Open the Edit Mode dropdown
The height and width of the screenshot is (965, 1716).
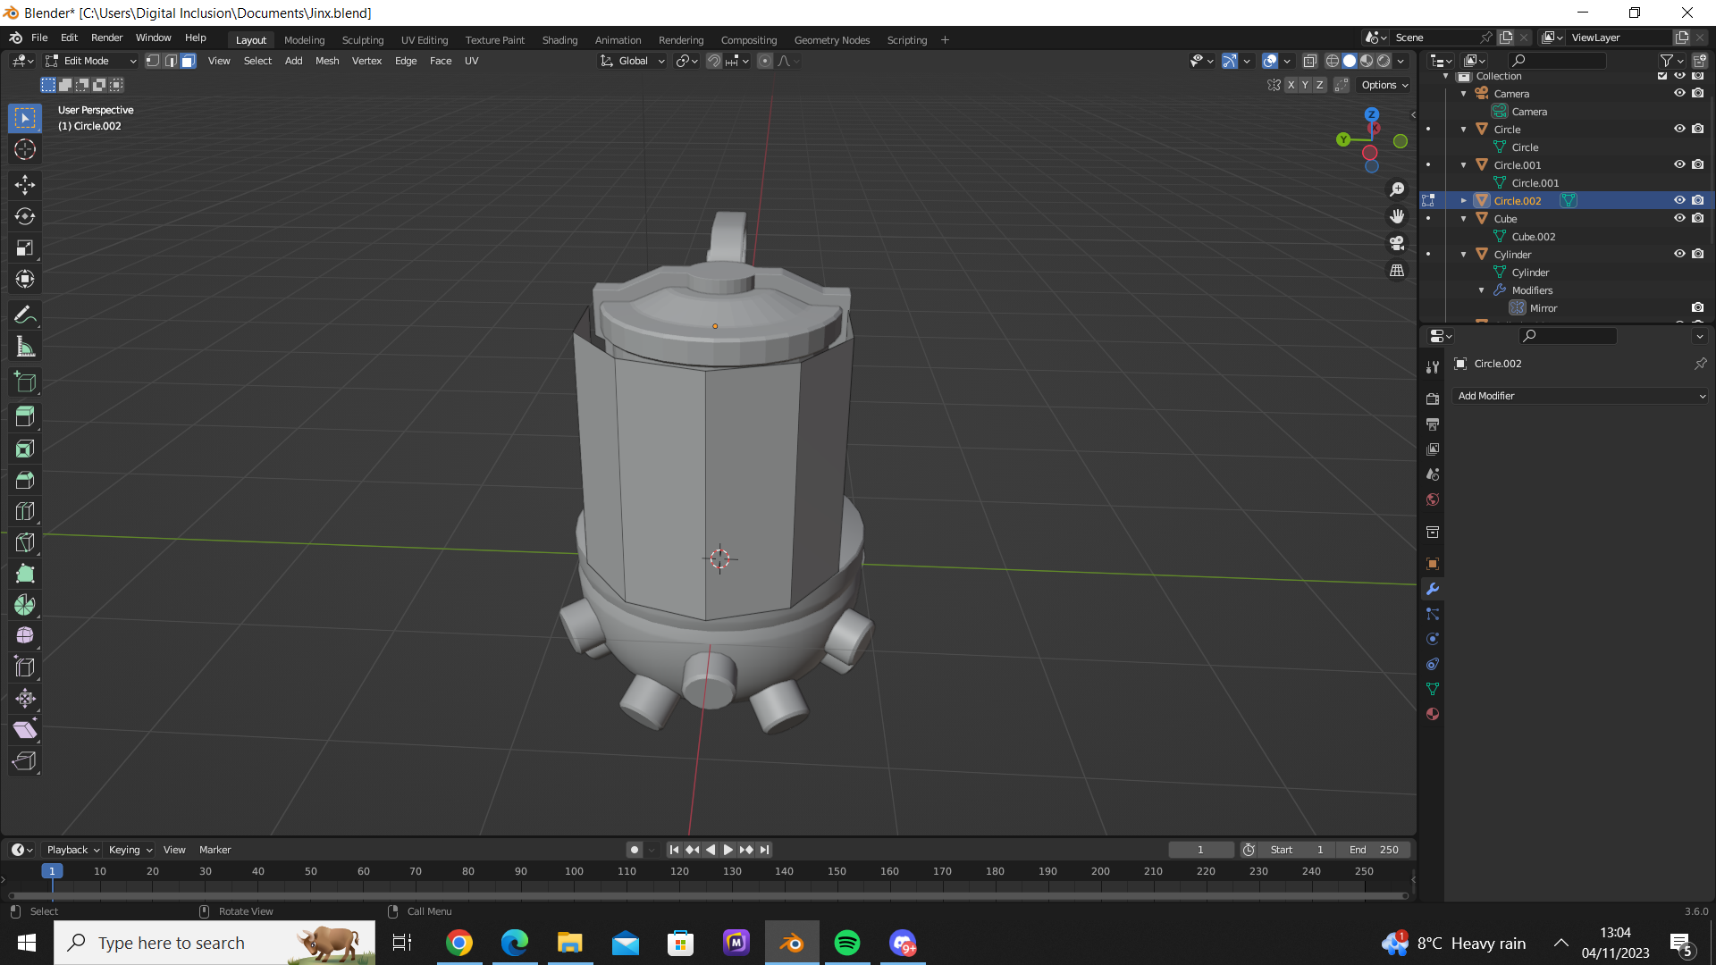(90, 61)
